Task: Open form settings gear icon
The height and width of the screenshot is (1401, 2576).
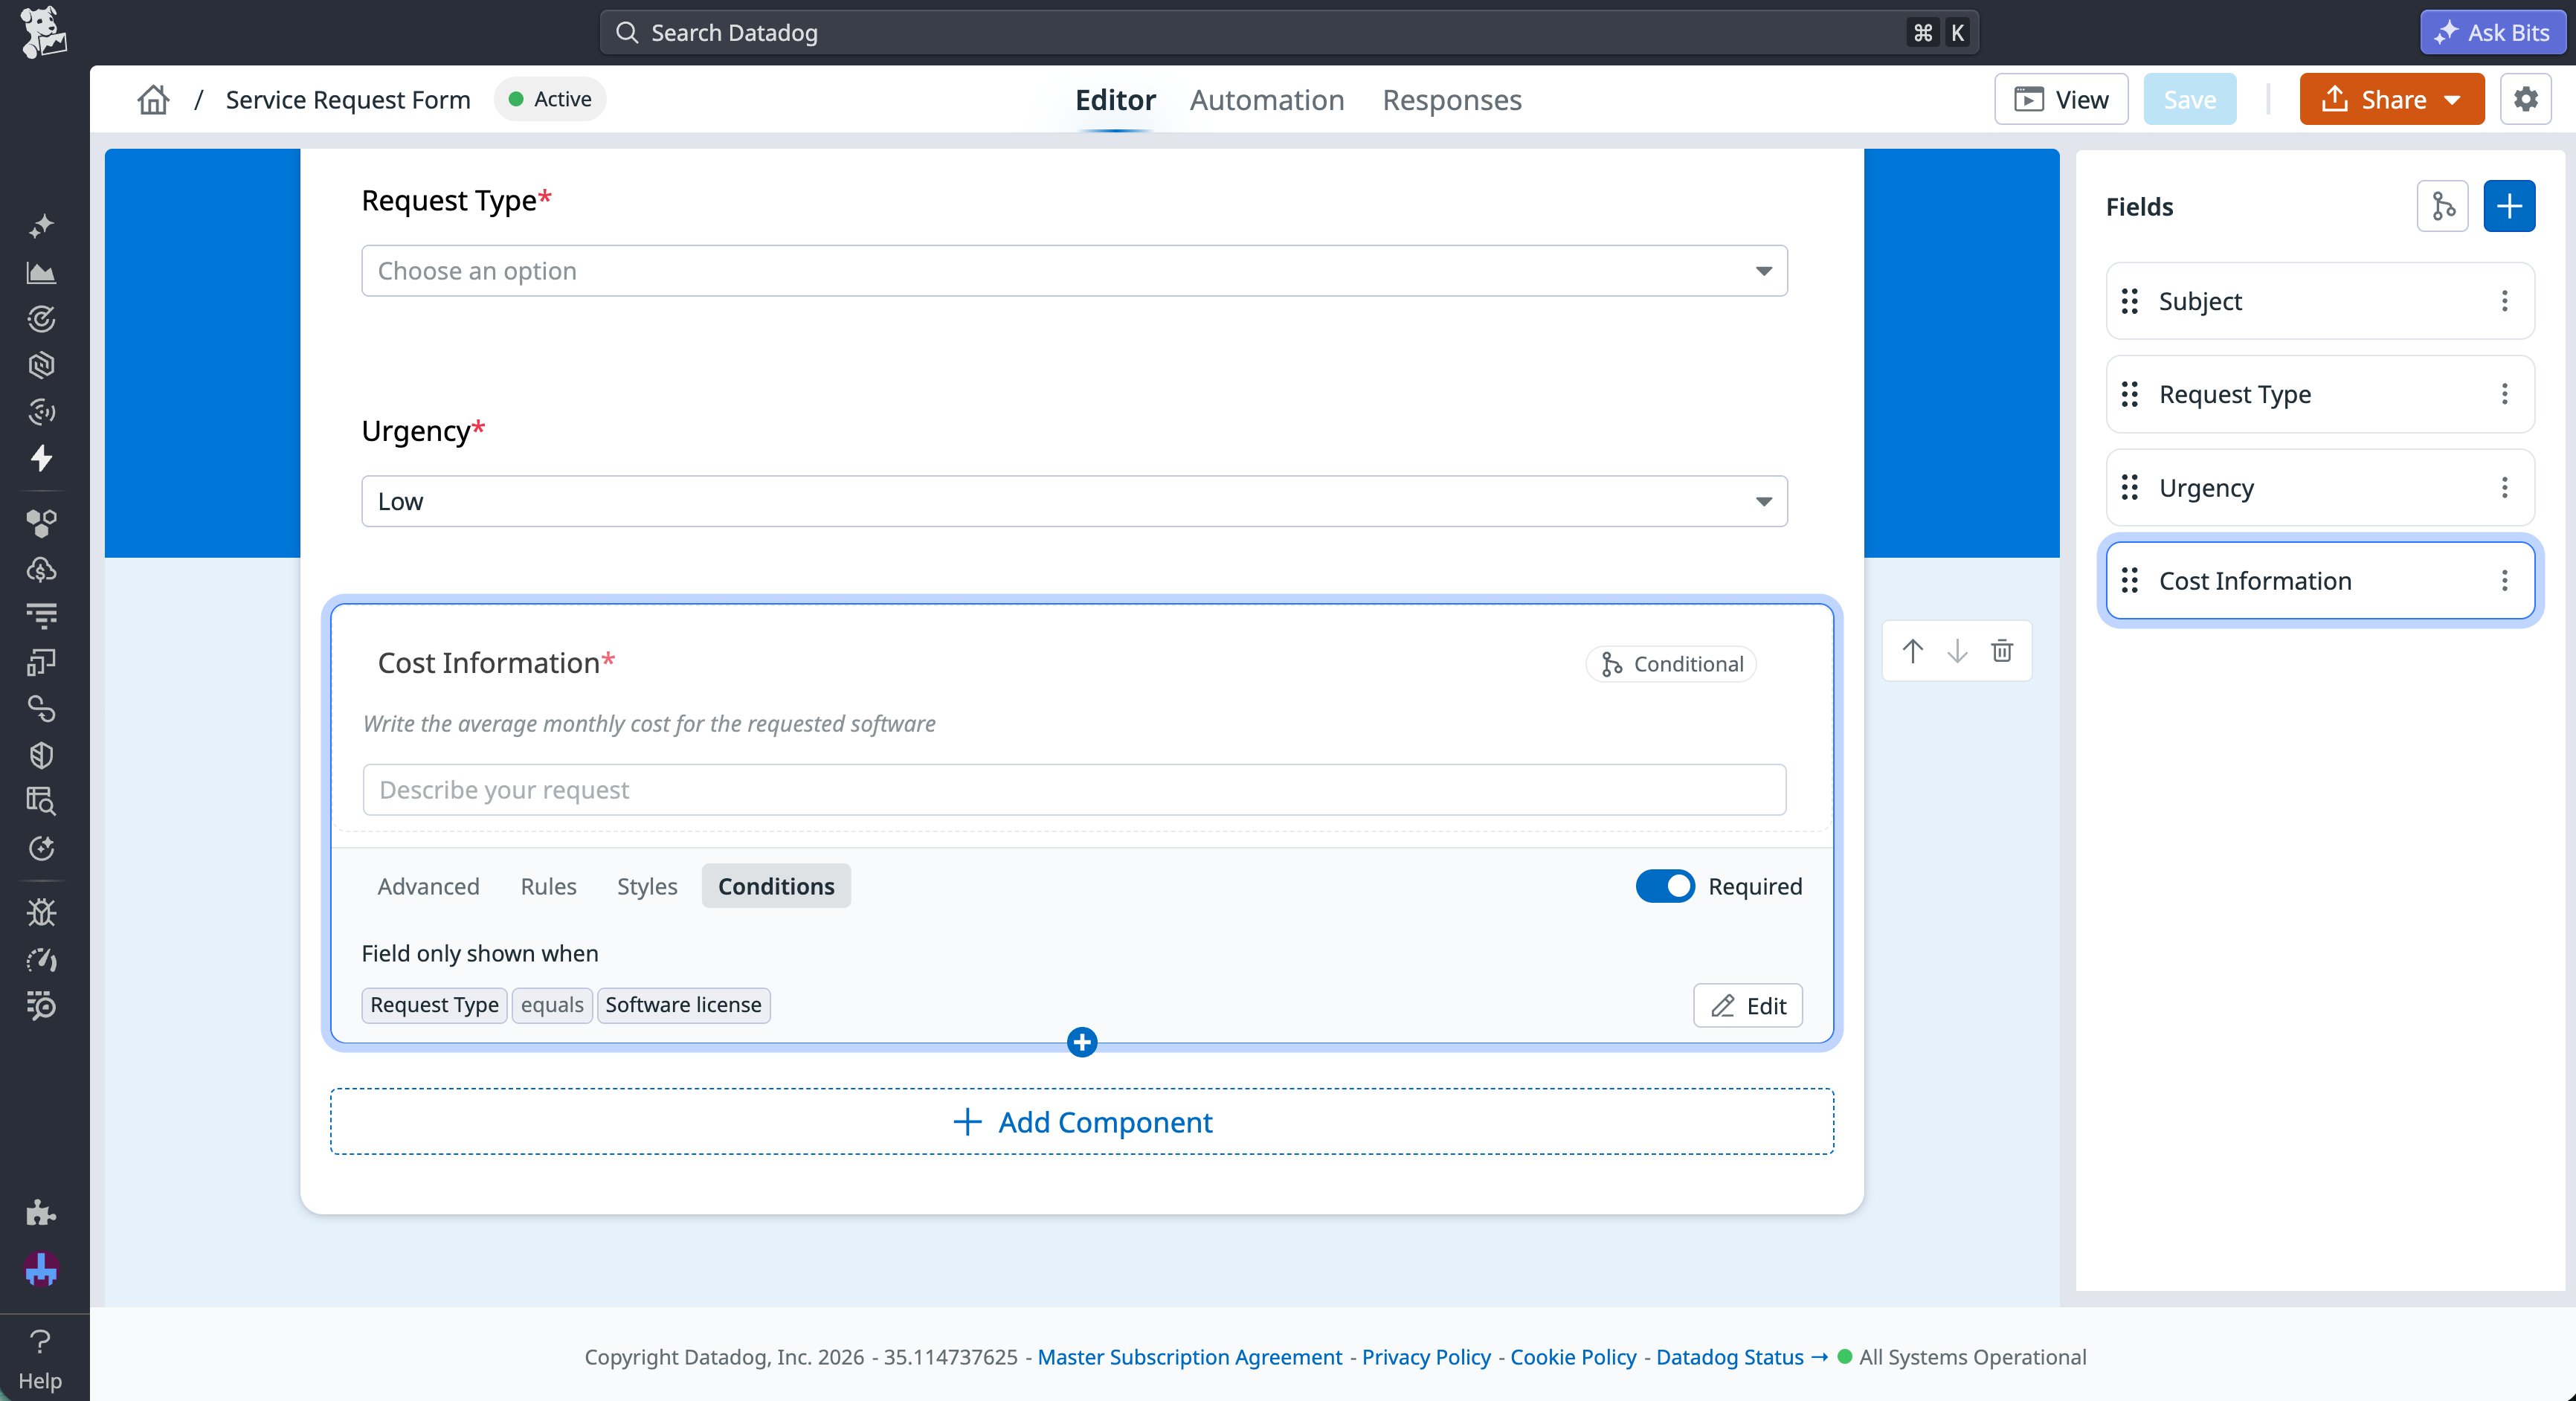Action: (2526, 99)
